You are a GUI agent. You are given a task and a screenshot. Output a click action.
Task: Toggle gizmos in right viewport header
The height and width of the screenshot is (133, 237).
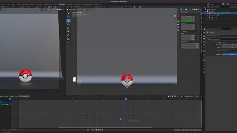pyautogui.click(x=181, y=10)
